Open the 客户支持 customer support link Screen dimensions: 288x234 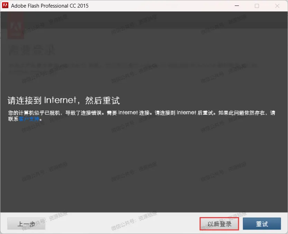pyautogui.click(x=29, y=119)
